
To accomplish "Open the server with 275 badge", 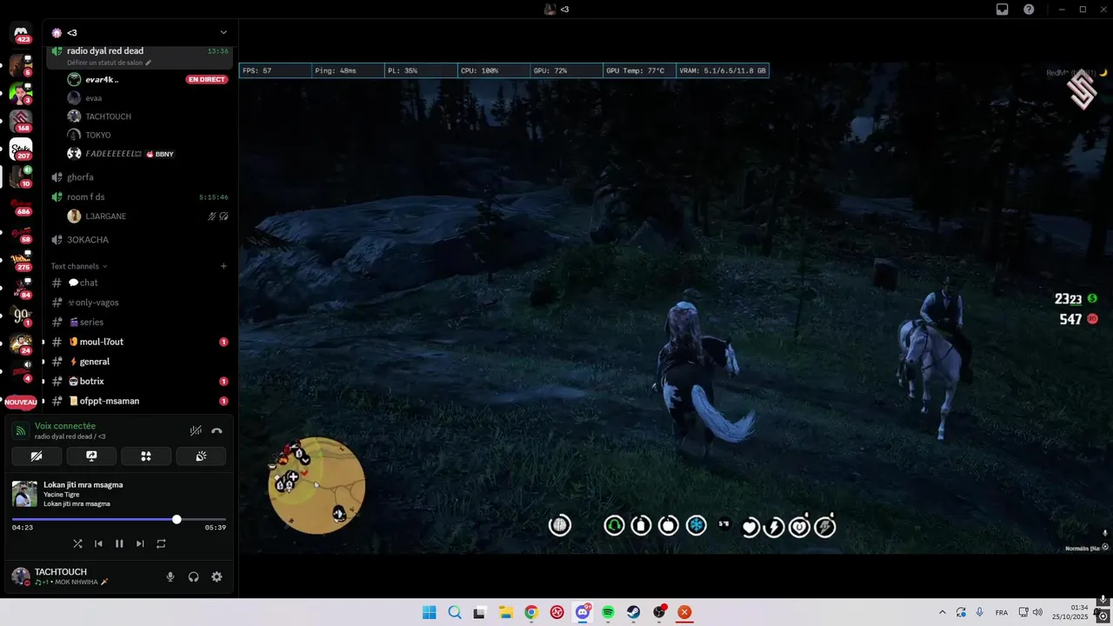I will click(x=22, y=260).
